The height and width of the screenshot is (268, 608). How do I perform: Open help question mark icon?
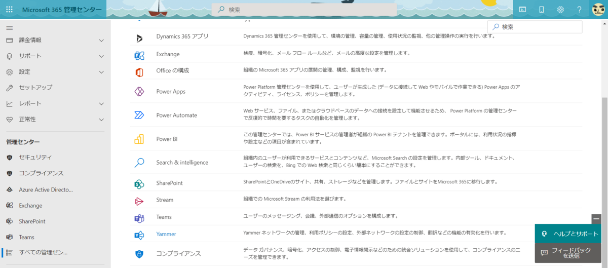point(579,10)
